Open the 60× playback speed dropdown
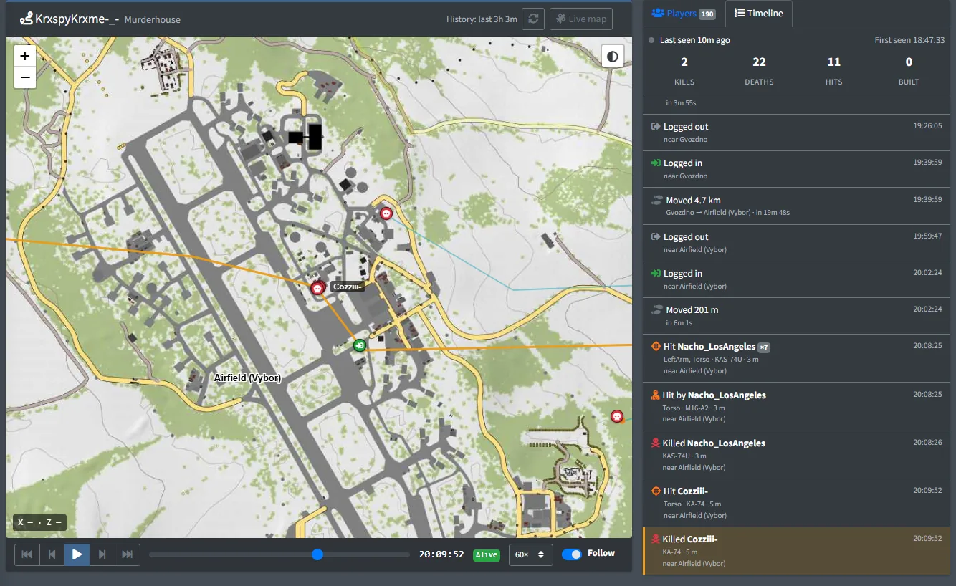Image resolution: width=956 pixels, height=586 pixels. tap(531, 554)
